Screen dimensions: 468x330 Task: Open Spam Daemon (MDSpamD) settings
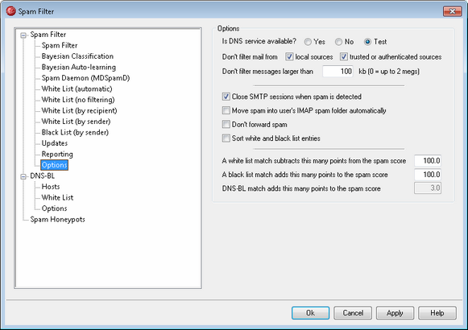click(x=85, y=78)
